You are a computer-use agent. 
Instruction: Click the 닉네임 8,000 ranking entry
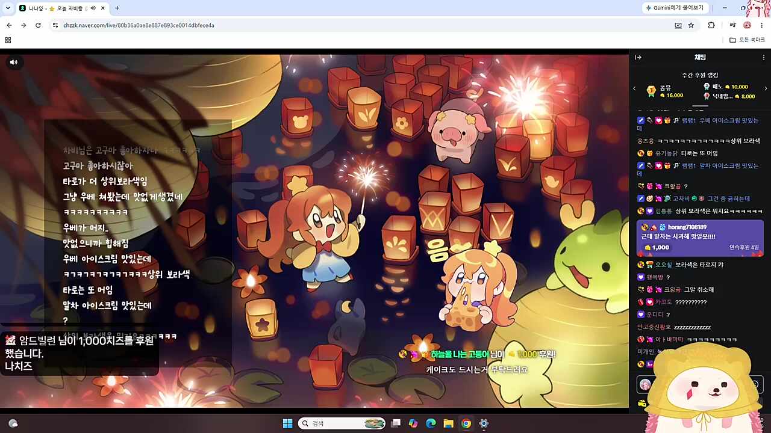[x=729, y=96]
